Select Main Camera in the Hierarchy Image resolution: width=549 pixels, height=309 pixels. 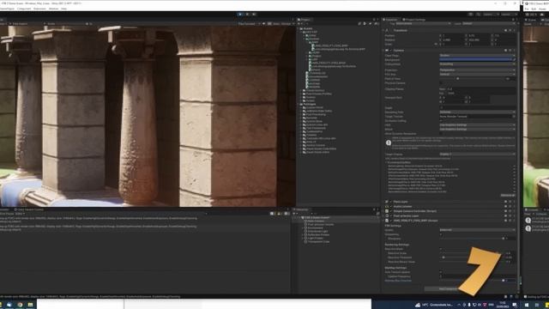316,221
